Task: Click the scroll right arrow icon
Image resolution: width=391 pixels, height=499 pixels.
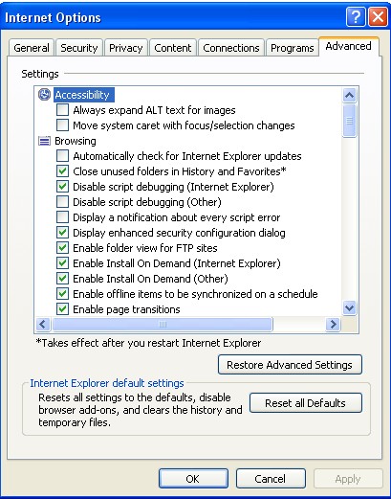Action: click(334, 325)
